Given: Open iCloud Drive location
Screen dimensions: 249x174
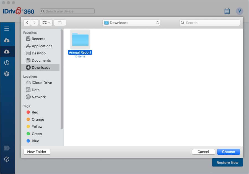Looking at the screenshot, I should pos(40,83).
